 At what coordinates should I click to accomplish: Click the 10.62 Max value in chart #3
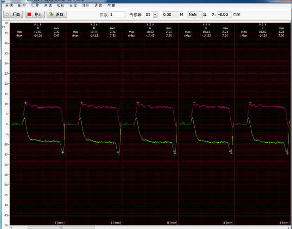(x=150, y=32)
